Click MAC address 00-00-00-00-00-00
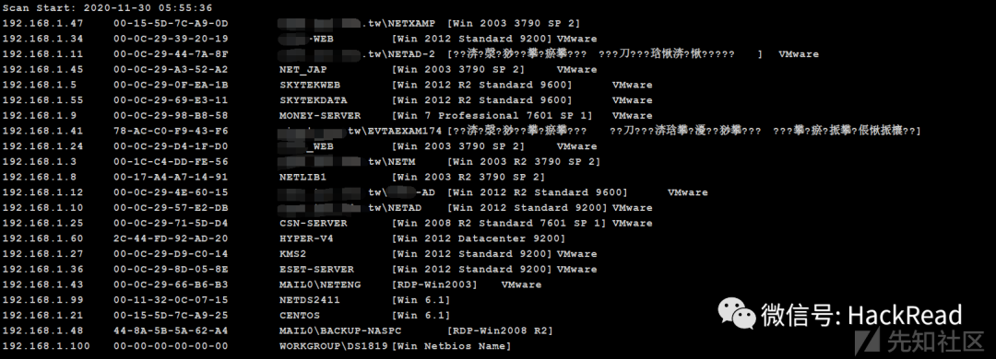 tap(171, 346)
